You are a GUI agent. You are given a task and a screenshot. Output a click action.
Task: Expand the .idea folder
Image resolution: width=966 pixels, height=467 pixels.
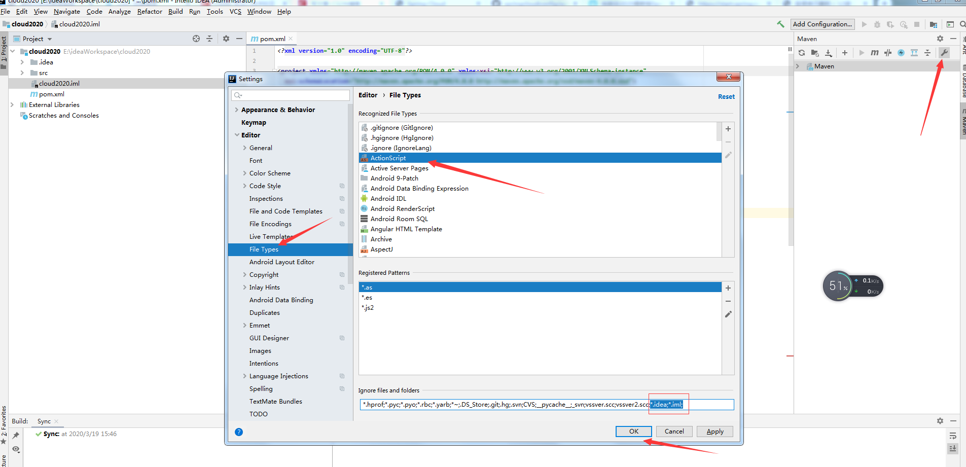point(22,62)
